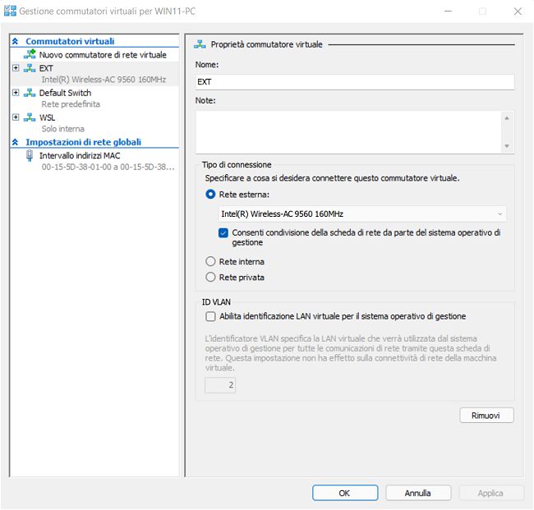Expand the Default Switch tree node

[16, 93]
